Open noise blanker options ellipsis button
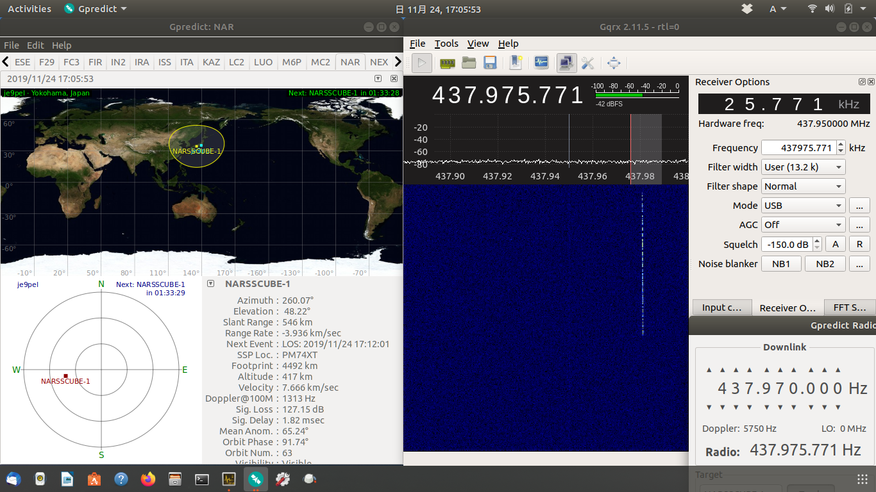 [859, 264]
